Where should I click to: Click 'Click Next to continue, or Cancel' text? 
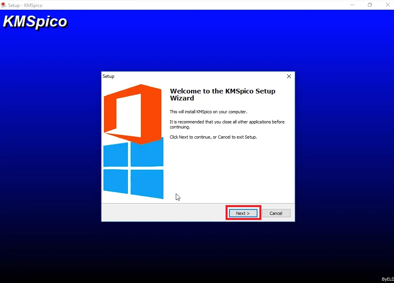213,137
